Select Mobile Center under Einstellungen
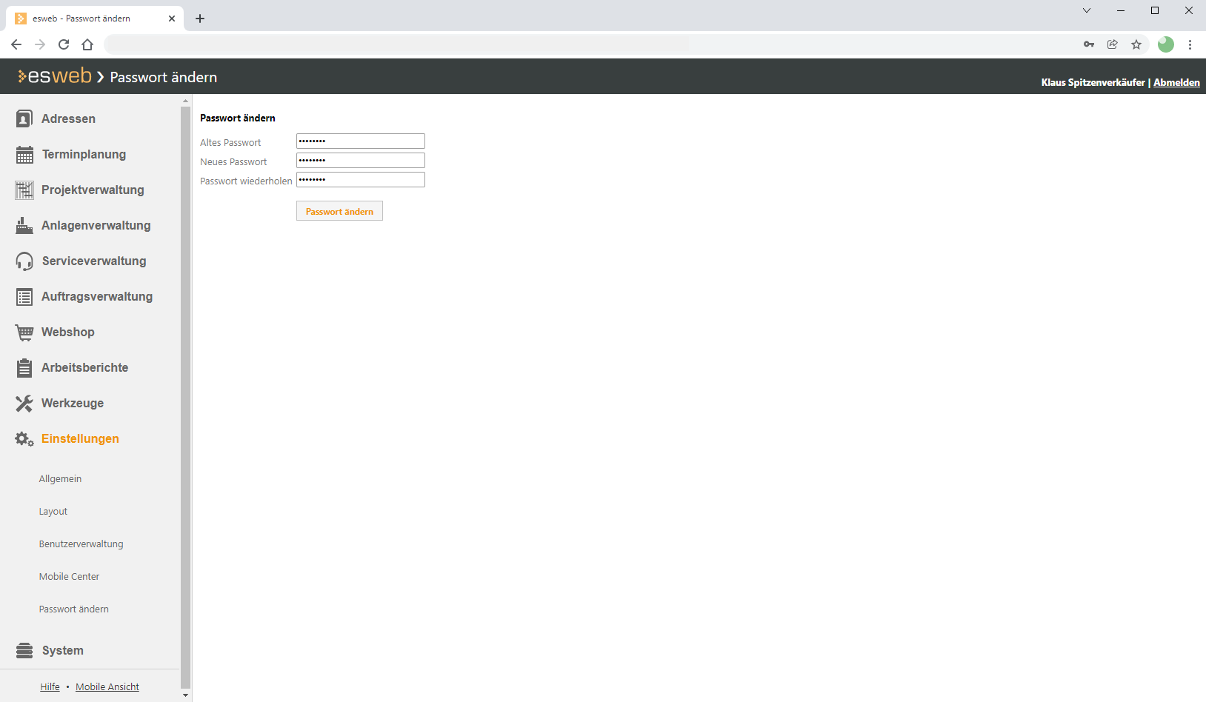This screenshot has width=1206, height=702. click(x=69, y=577)
